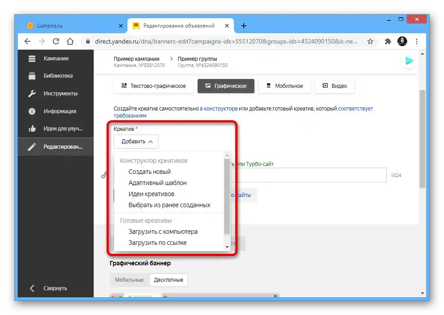Viewport: 444px width, 315px height.
Task: Select Загрузить по ссылке option
Action: tap(158, 243)
